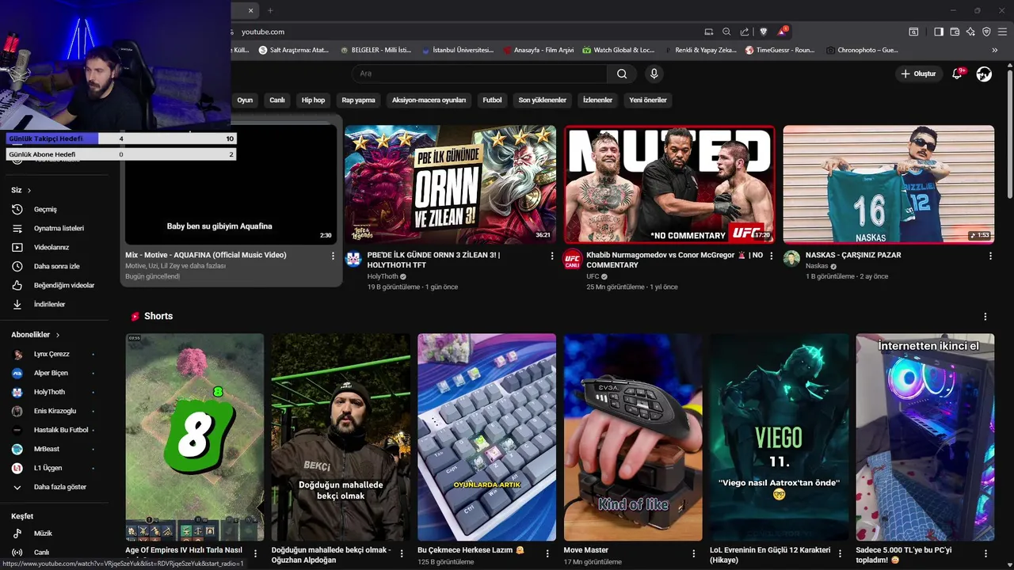Open the tab search icon in toolbar
Image resolution: width=1014 pixels, height=570 pixels.
pos(913,32)
